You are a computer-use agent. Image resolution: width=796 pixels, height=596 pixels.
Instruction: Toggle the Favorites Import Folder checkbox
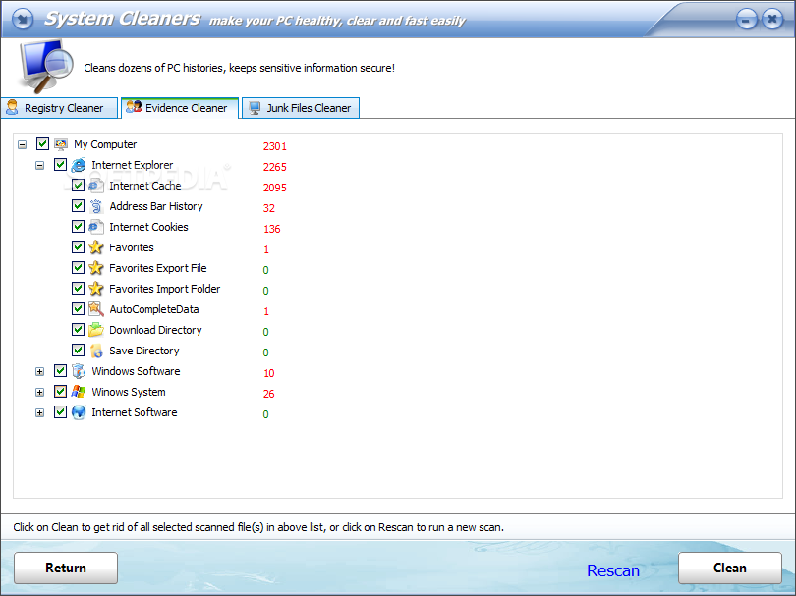tap(78, 288)
